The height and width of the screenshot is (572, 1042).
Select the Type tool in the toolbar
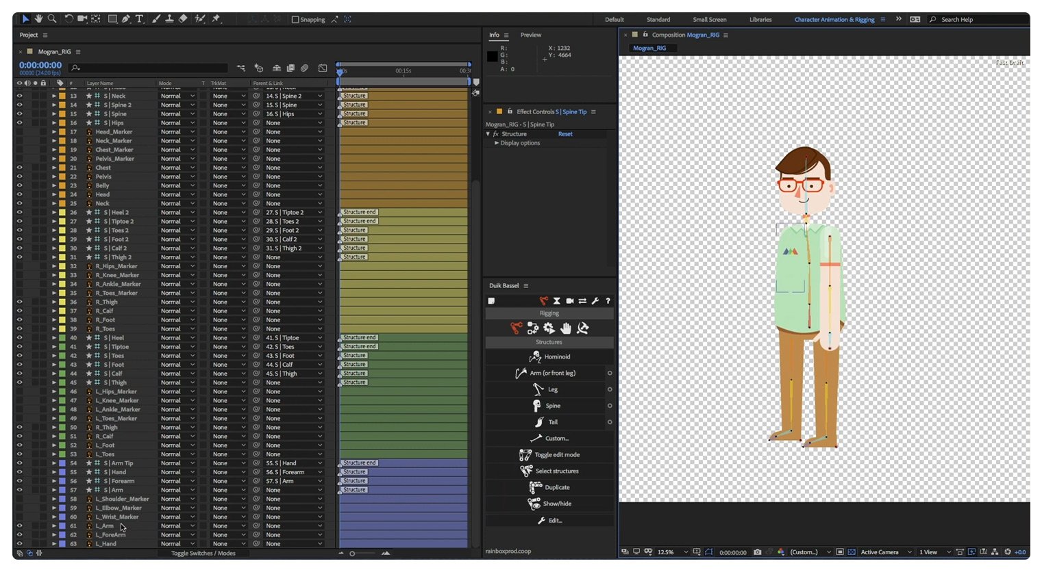tap(139, 18)
